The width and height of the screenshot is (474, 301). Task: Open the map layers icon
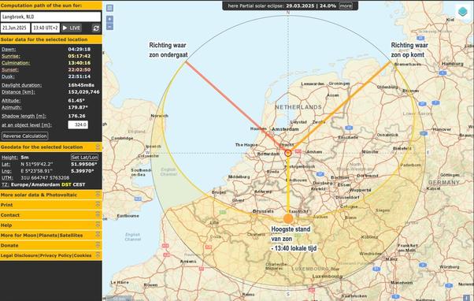[x=463, y=12]
